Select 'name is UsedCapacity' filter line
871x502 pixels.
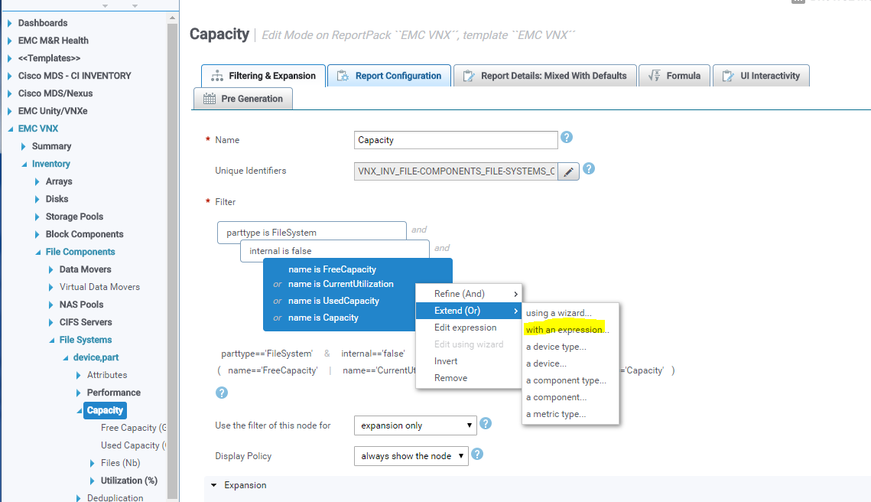pos(333,301)
